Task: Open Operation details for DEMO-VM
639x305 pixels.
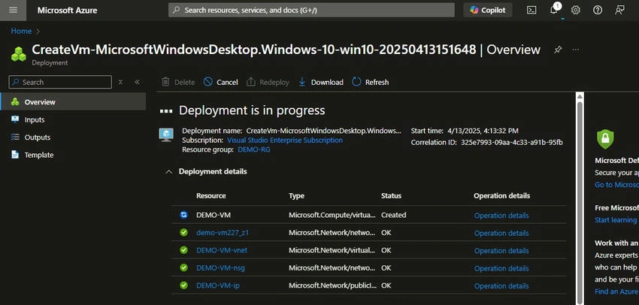Action: tap(501, 216)
